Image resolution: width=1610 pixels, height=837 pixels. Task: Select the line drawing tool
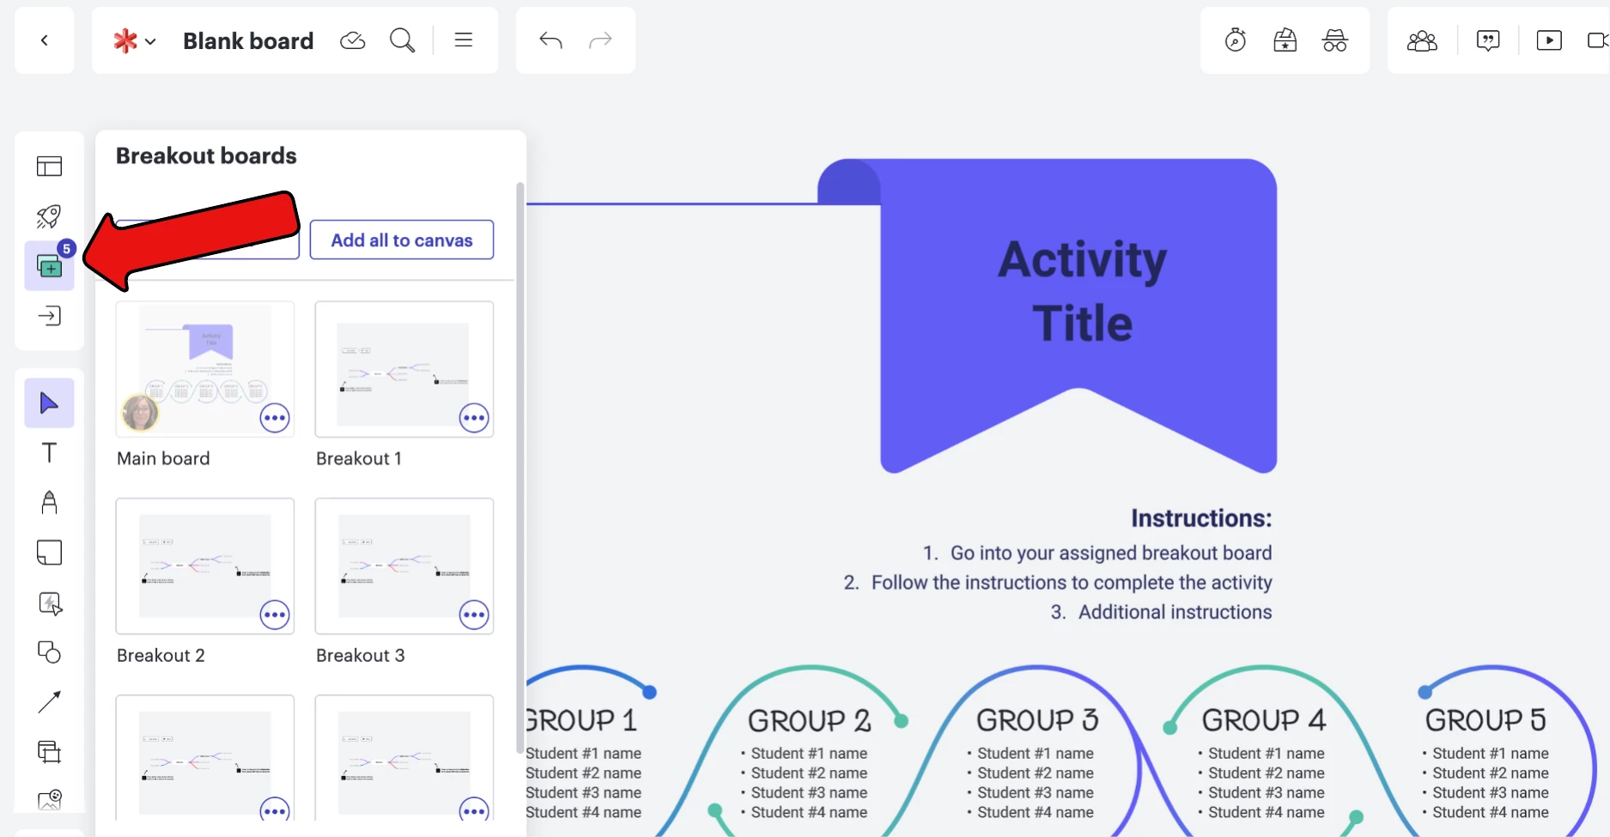(49, 702)
